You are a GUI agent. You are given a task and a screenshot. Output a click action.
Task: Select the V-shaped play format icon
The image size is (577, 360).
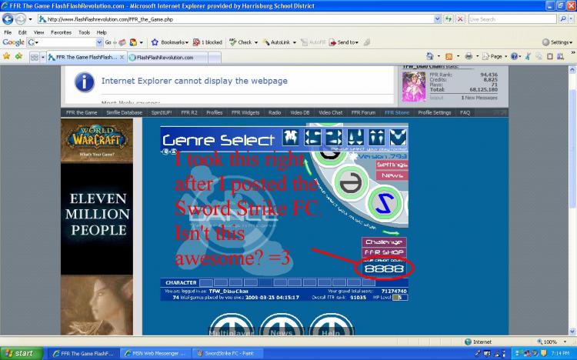pyautogui.click(x=399, y=137)
